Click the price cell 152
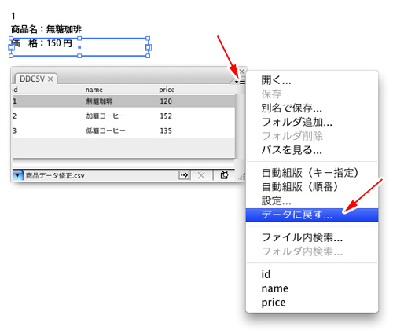393x334 pixels. [166, 116]
